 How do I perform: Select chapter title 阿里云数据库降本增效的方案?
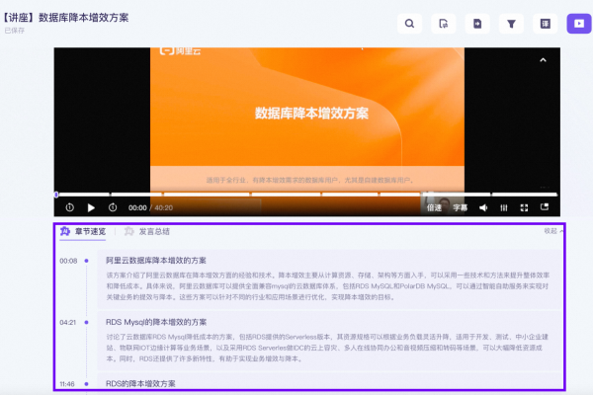point(156,261)
